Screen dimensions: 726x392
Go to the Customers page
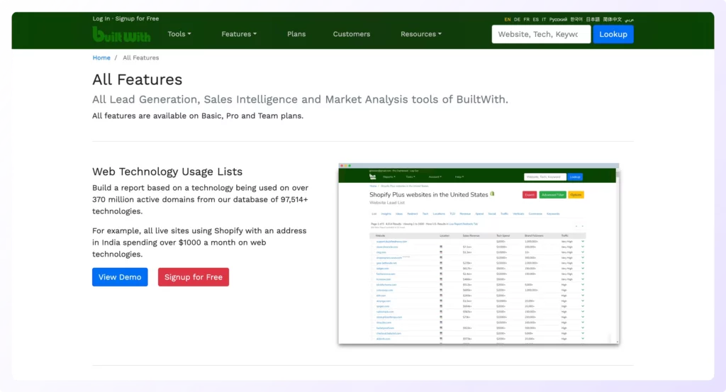352,34
